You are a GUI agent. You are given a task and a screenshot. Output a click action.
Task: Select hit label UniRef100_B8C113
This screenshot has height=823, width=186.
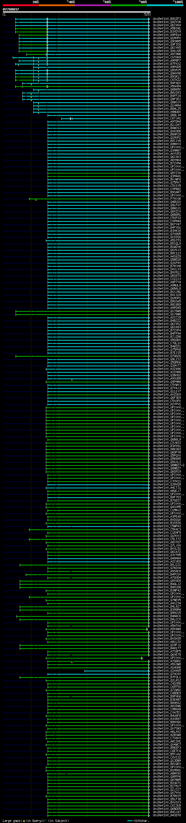167,253
